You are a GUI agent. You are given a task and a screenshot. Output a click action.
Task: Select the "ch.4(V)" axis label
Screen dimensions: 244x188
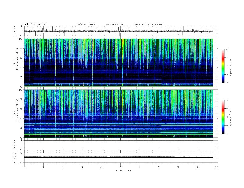tap(15, 158)
